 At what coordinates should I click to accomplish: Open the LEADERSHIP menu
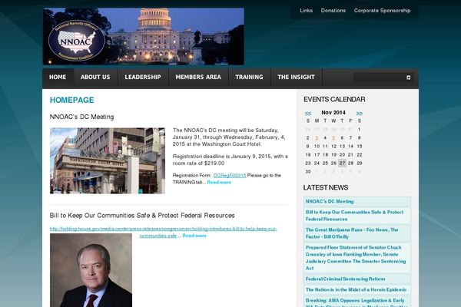point(143,78)
